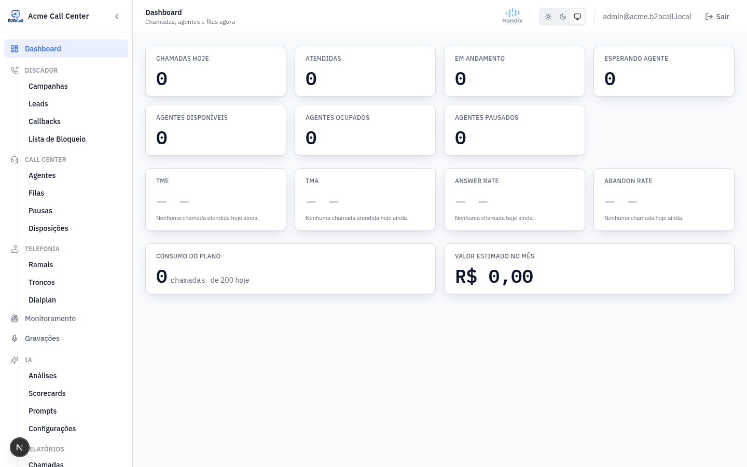Open the Dashboard menu item
This screenshot has height=467, width=747.
(x=66, y=49)
